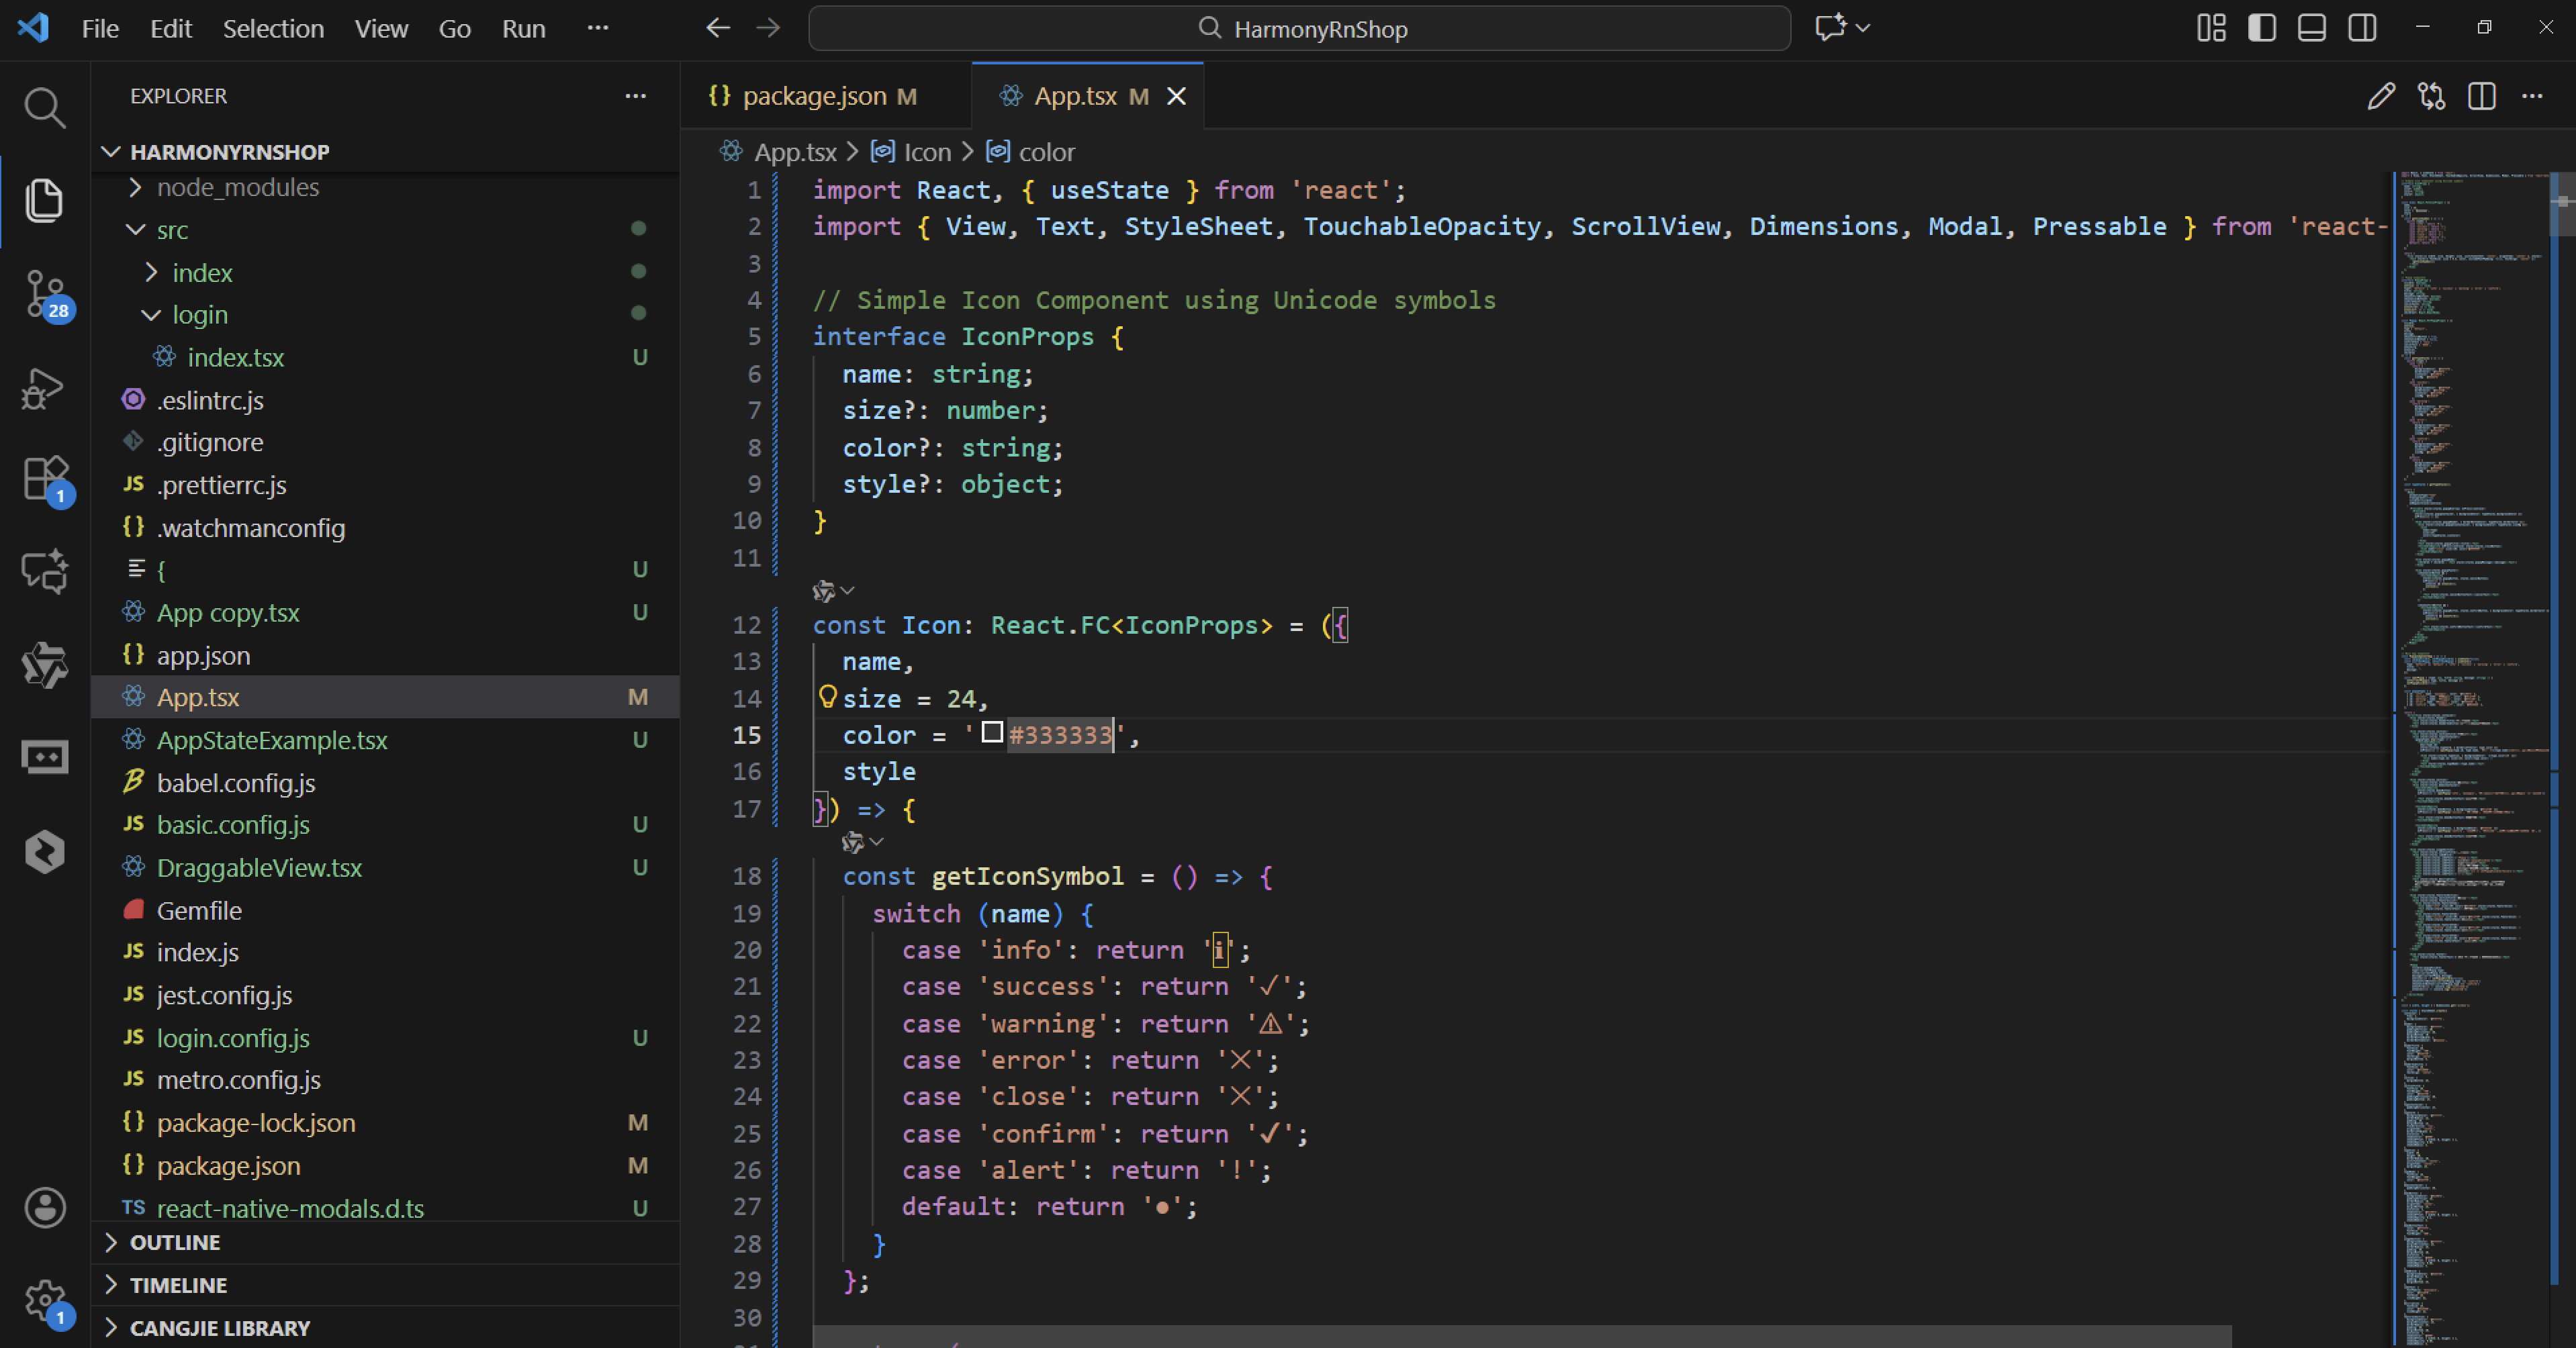Screen dimensions: 2576x1348
Task: Open the Search view in activity bar
Action: click(x=44, y=107)
